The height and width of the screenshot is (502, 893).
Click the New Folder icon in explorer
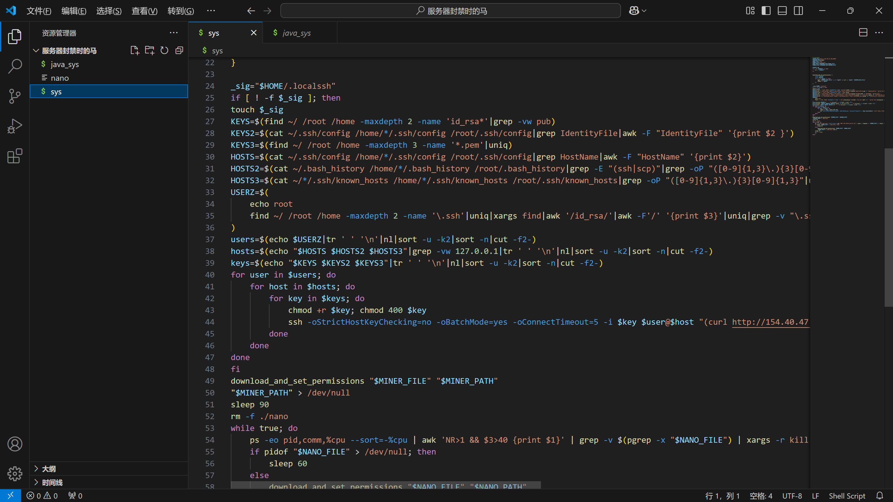click(x=150, y=51)
